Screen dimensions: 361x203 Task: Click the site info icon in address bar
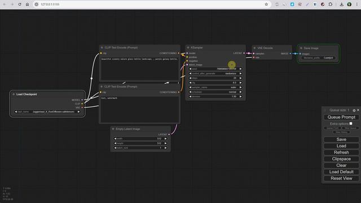[36, 5]
